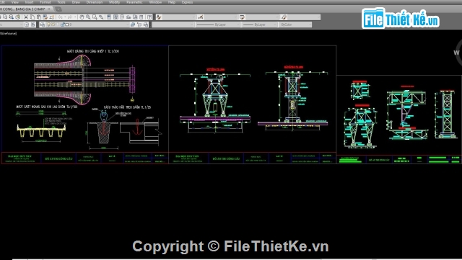This screenshot has height=260, width=462.
Task: Close the BANG GIA 3 CHAN drawing tab
Action: [x=49, y=9]
